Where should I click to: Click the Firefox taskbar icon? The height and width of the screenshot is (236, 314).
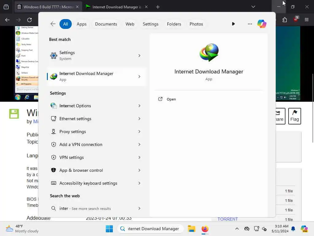click(205, 229)
